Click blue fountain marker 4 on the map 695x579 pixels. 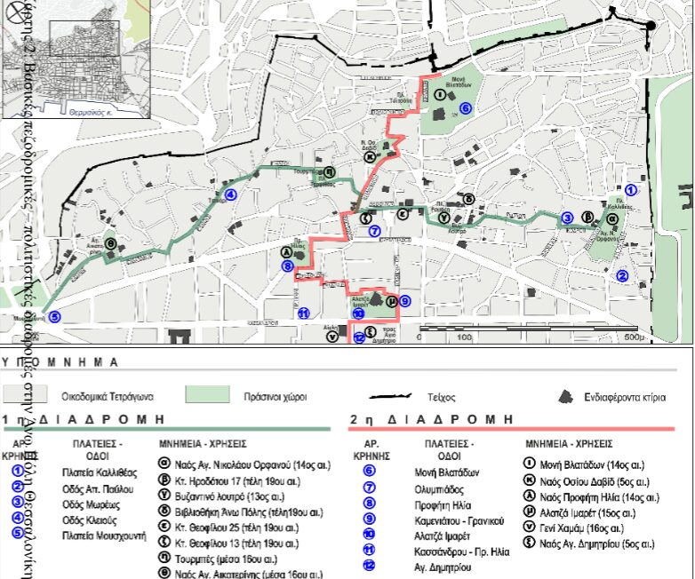click(230, 195)
